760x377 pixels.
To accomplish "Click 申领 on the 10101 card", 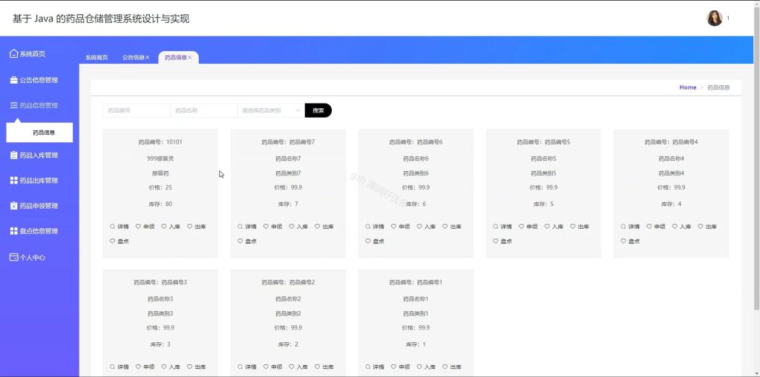I will tap(145, 227).
